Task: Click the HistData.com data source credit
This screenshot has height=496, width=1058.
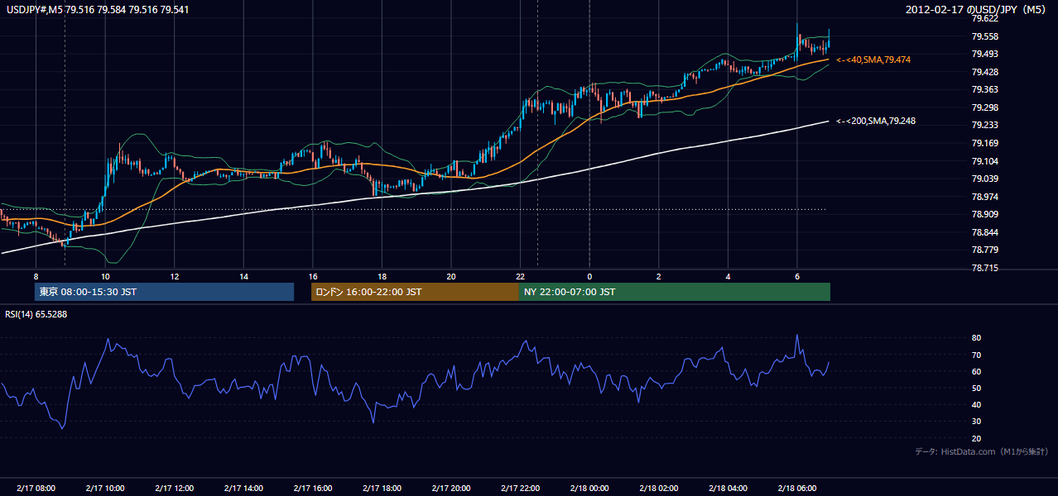Action: coord(981,451)
